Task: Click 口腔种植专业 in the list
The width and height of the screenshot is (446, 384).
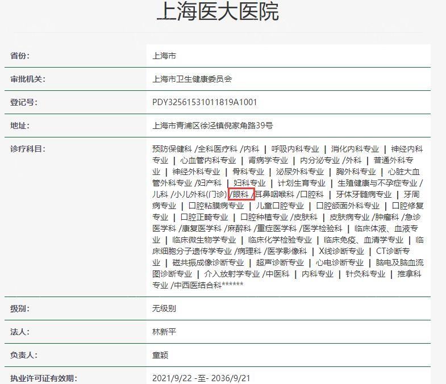Action: pos(264,218)
